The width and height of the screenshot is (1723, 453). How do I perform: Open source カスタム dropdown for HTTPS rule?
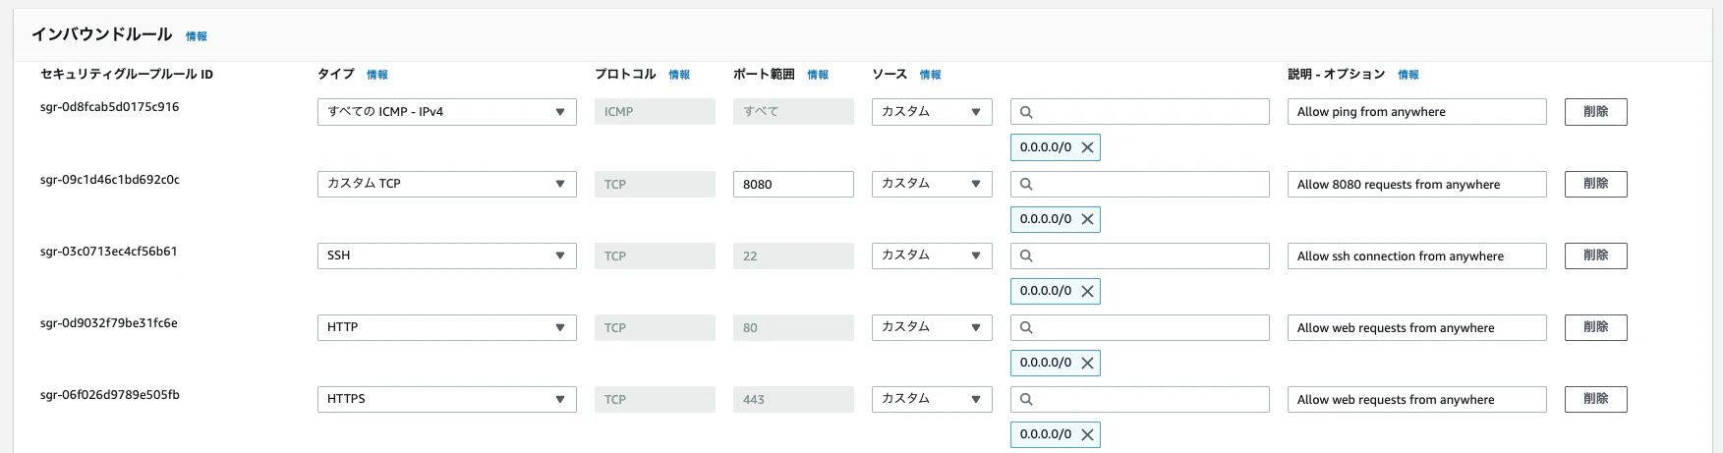[x=932, y=399]
